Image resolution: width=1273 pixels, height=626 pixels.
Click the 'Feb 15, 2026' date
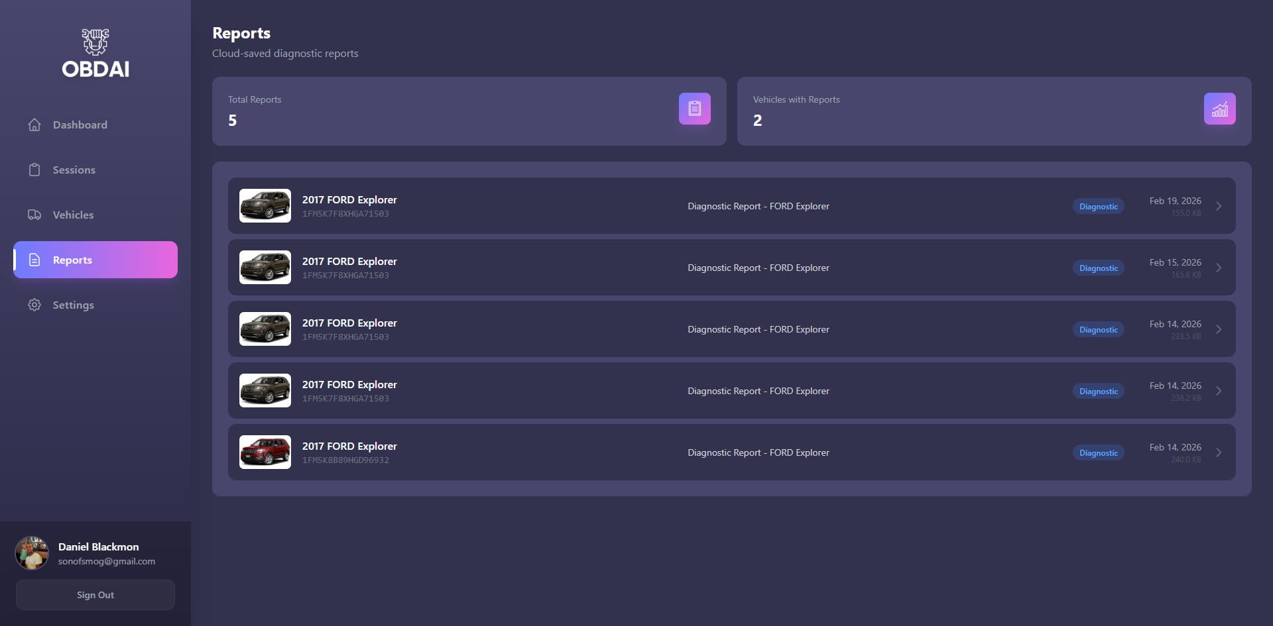(1176, 262)
